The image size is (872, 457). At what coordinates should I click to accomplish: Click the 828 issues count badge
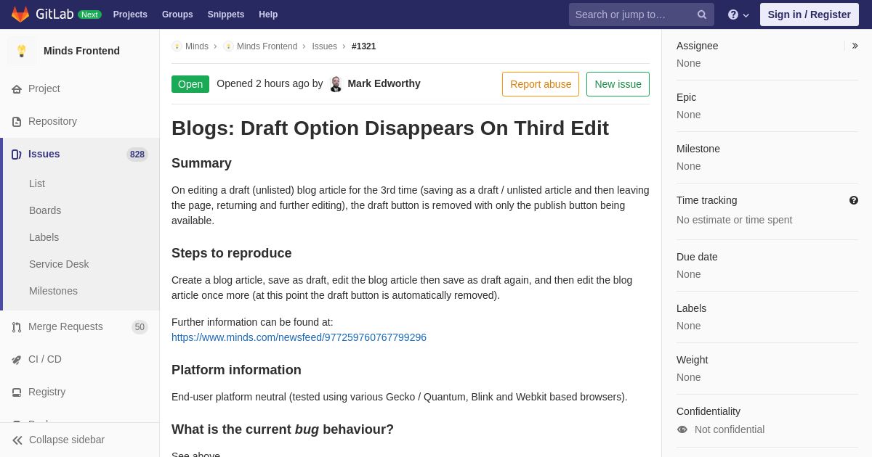click(x=137, y=155)
